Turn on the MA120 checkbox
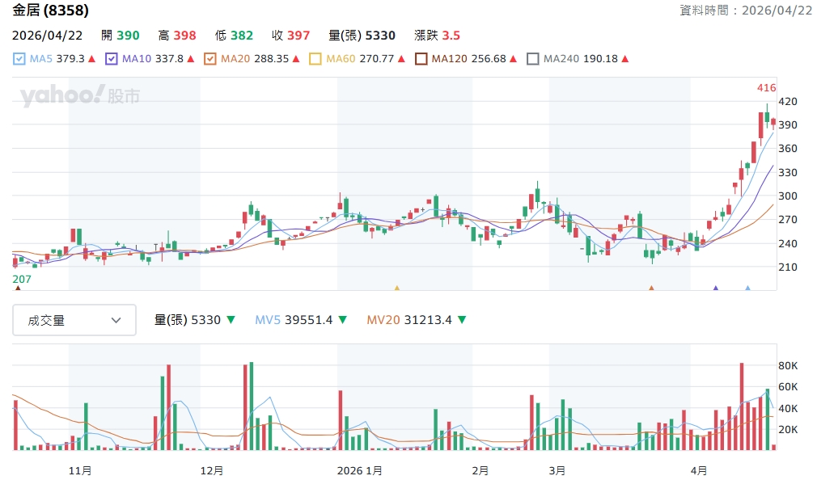This screenshot has width=817, height=480. coord(421,59)
